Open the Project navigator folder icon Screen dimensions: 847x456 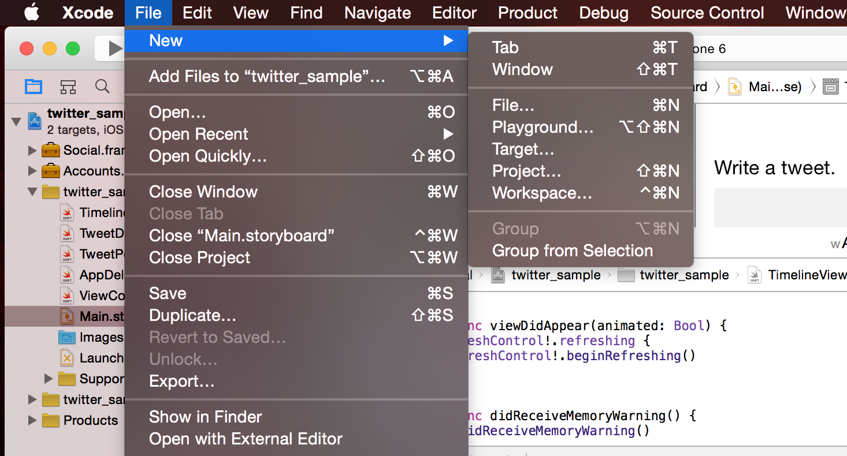[x=33, y=86]
